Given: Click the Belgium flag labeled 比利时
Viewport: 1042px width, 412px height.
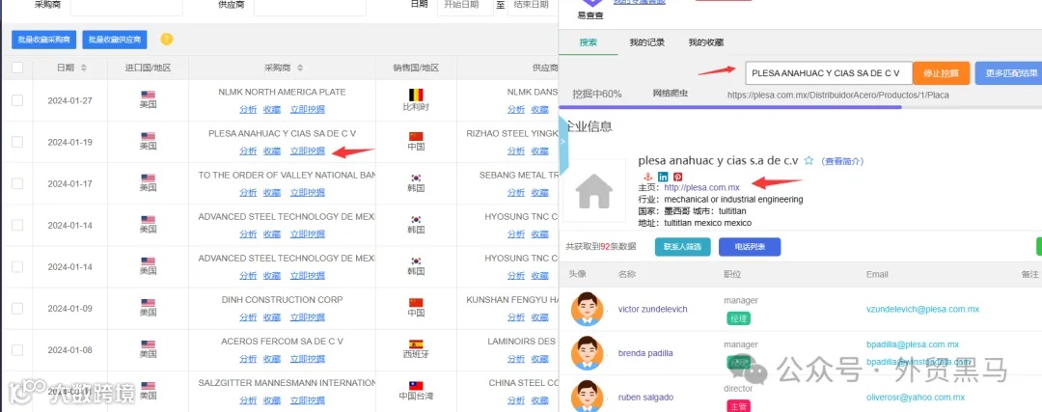Looking at the screenshot, I should (416, 95).
